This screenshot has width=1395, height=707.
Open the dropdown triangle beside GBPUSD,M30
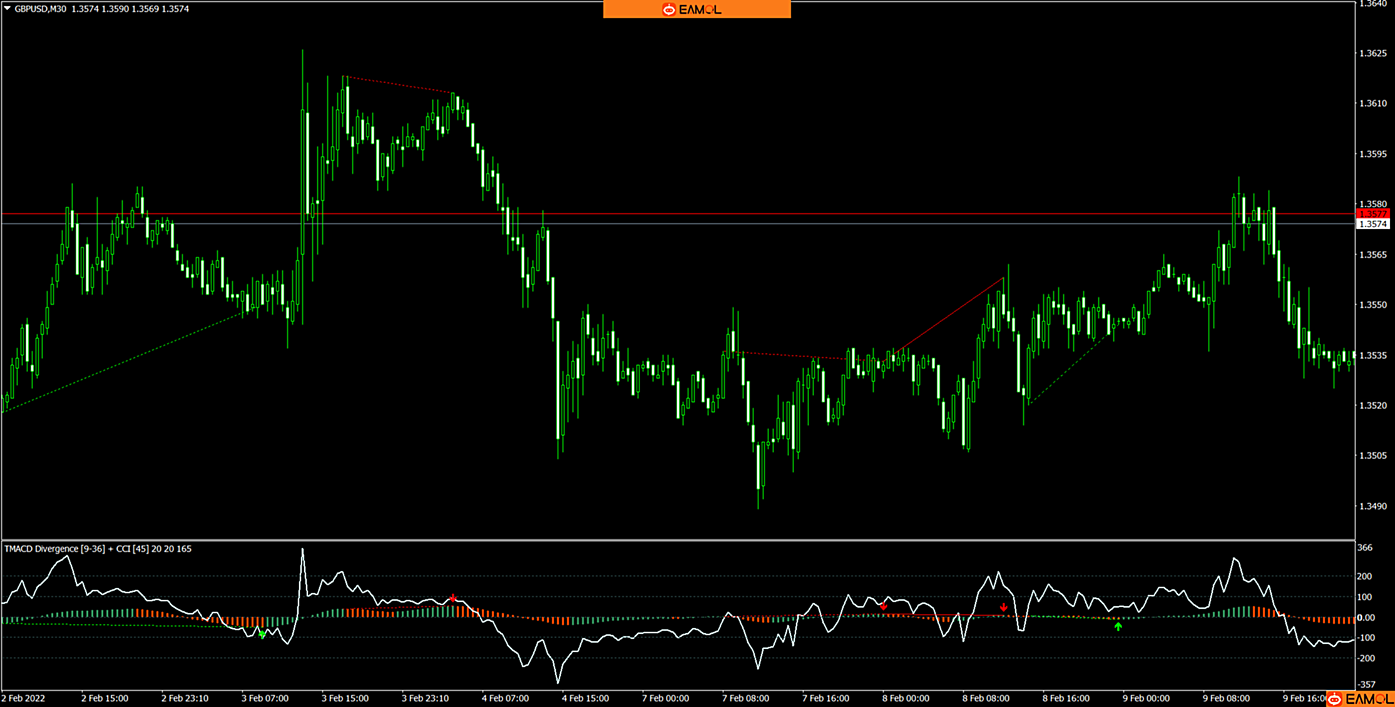[x=7, y=8]
